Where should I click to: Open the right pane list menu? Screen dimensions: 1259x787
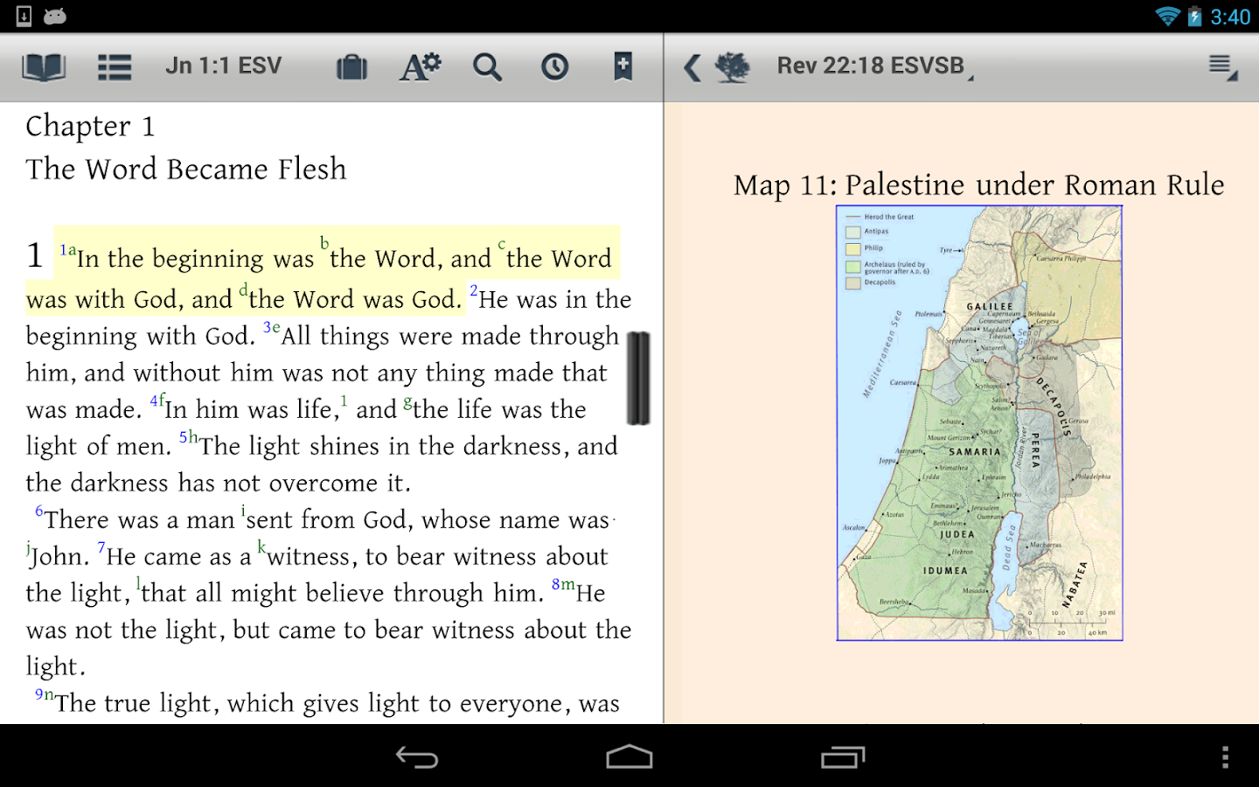click(x=1222, y=67)
